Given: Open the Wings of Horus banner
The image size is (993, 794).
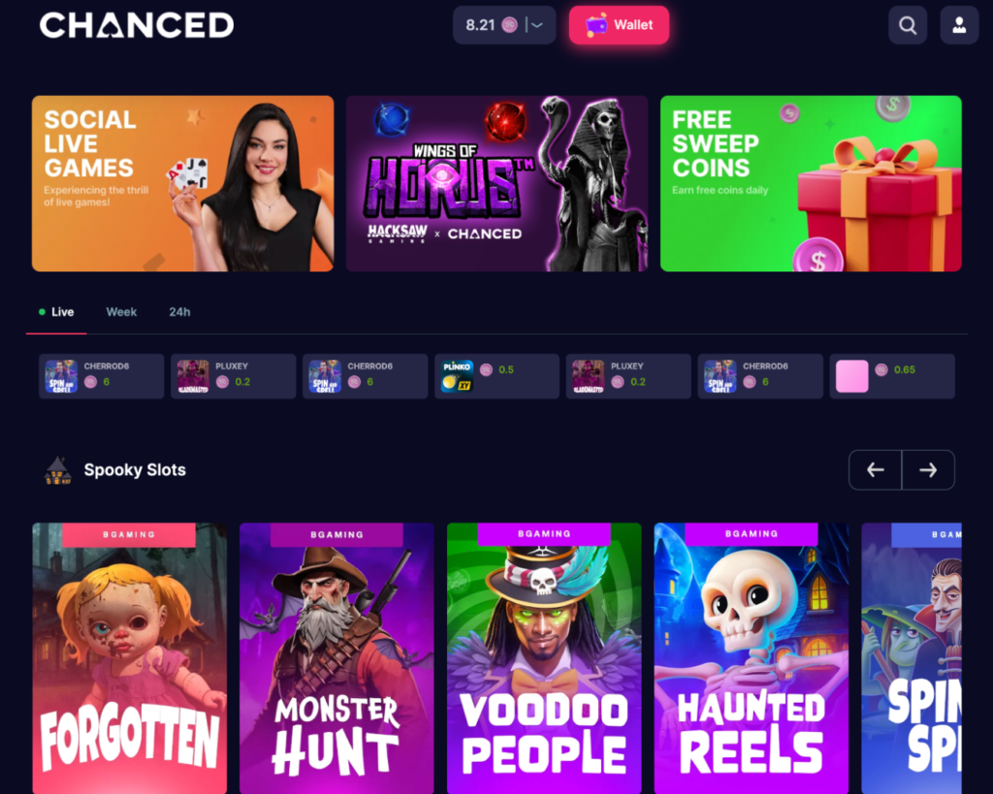Looking at the screenshot, I should pyautogui.click(x=496, y=183).
